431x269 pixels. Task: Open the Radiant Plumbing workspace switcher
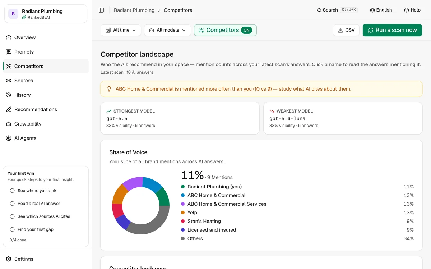tap(46, 14)
